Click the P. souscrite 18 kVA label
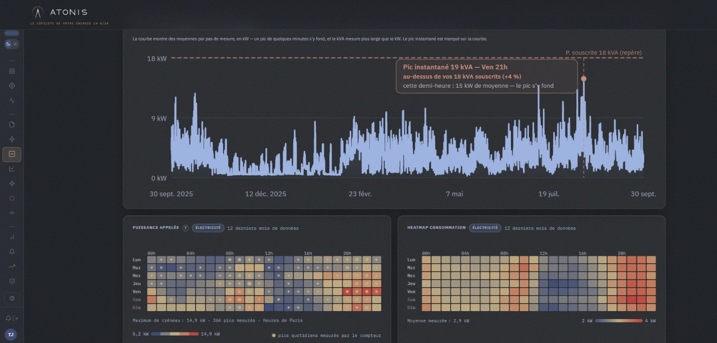Screen dimensions: 717x343 click(604, 52)
